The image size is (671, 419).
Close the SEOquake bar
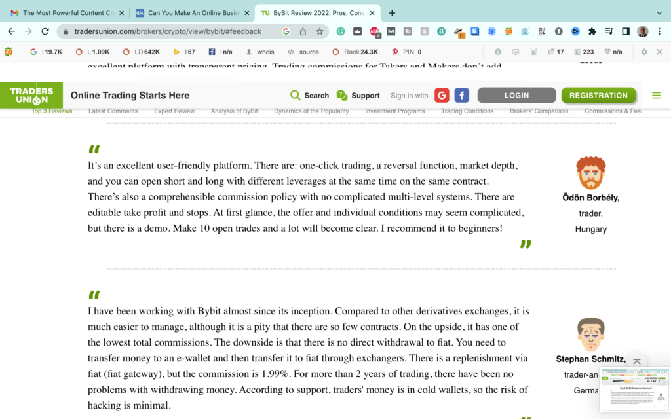[659, 52]
